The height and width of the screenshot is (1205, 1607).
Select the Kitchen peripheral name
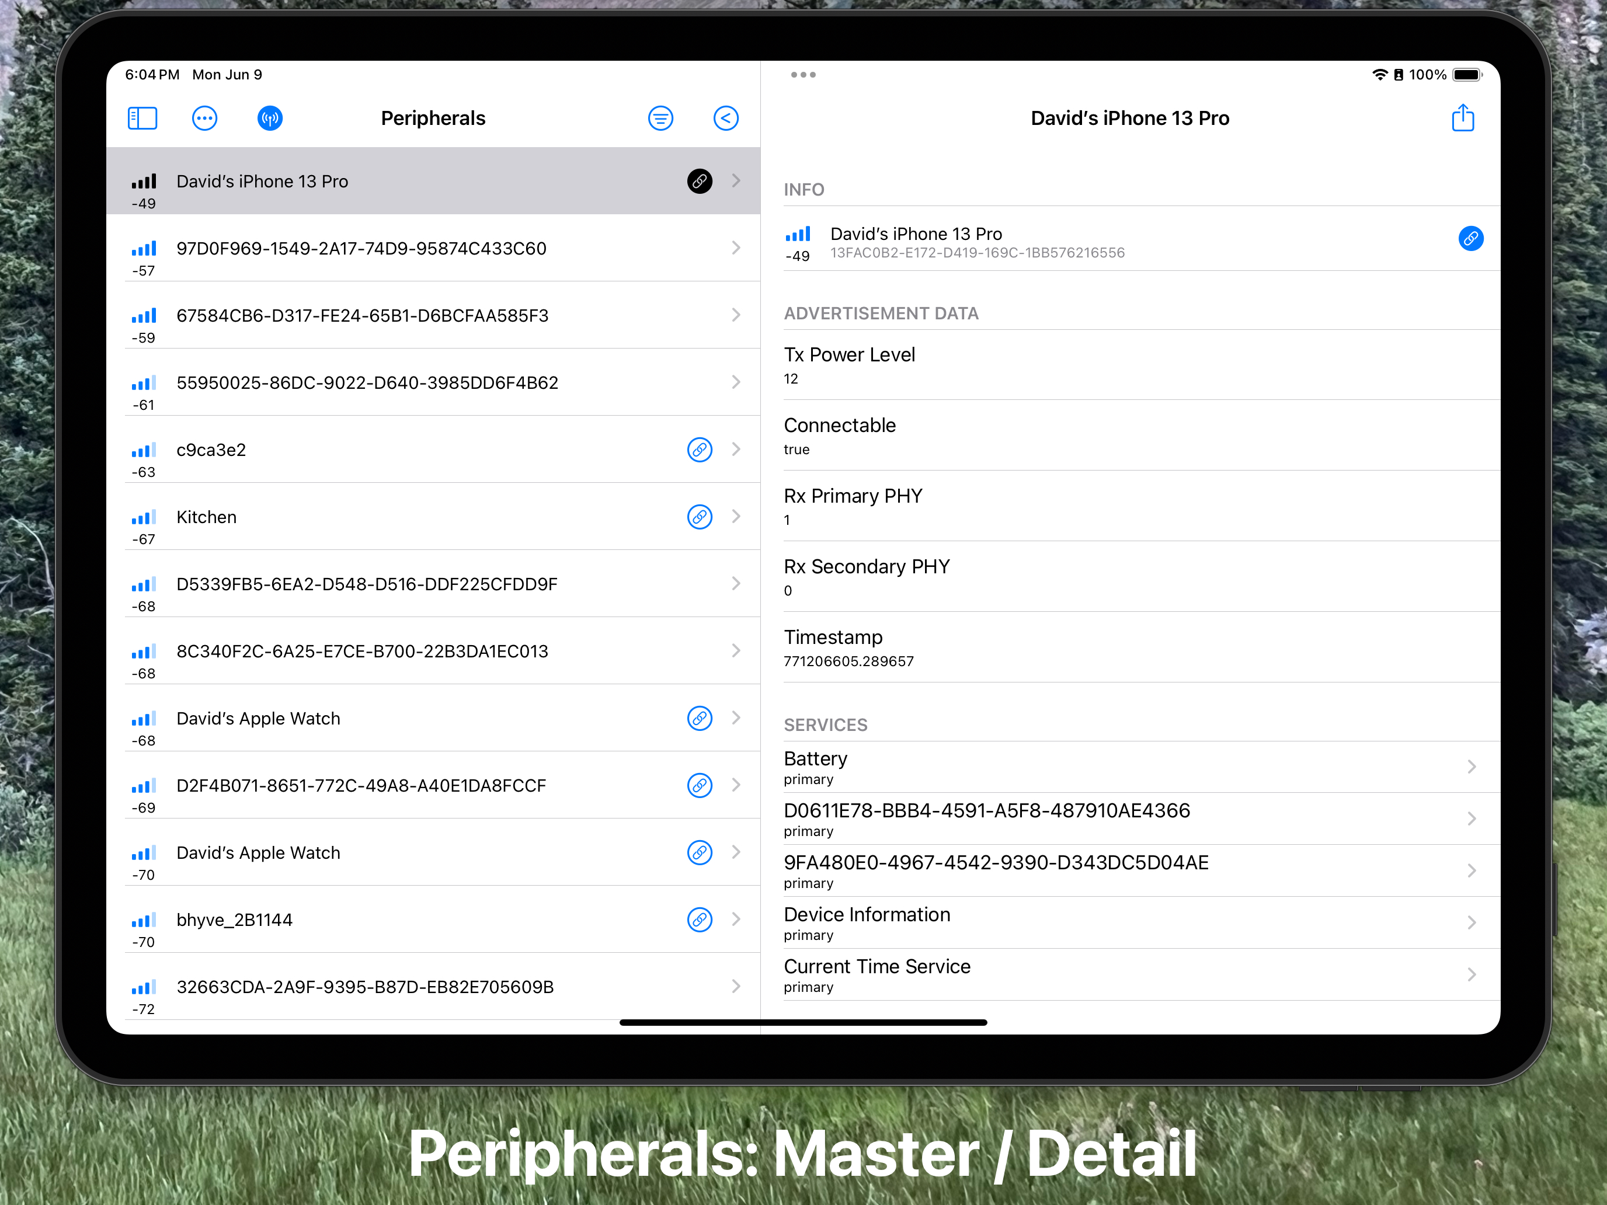206,517
